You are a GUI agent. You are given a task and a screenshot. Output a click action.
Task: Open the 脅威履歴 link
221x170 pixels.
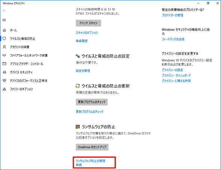tap(82, 41)
